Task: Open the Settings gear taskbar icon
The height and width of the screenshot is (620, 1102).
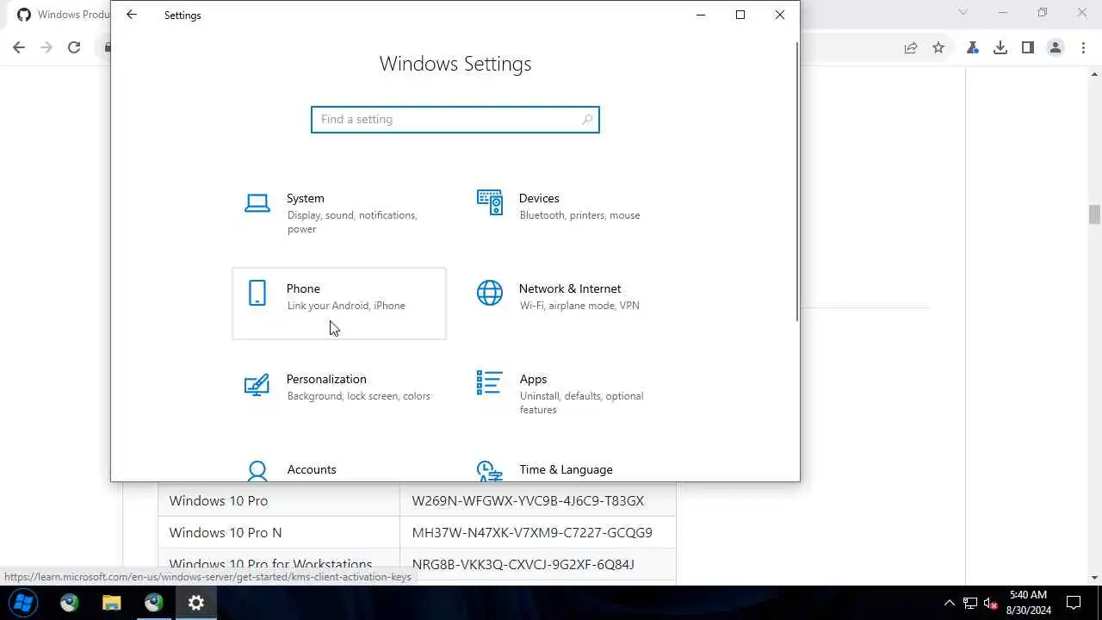Action: (x=196, y=603)
